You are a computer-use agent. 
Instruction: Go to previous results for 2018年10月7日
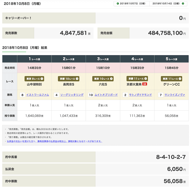pyautogui.click(x=132, y=4)
